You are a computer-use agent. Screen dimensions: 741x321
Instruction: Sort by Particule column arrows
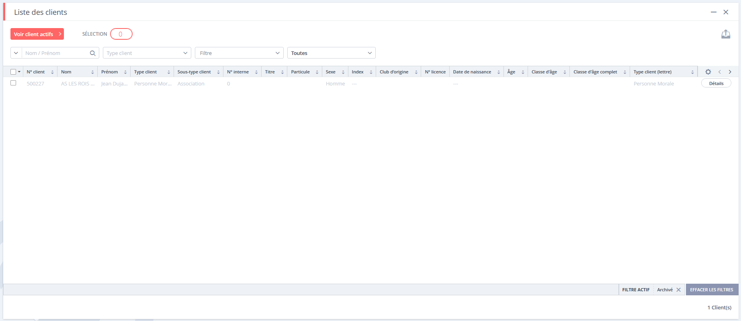point(317,72)
